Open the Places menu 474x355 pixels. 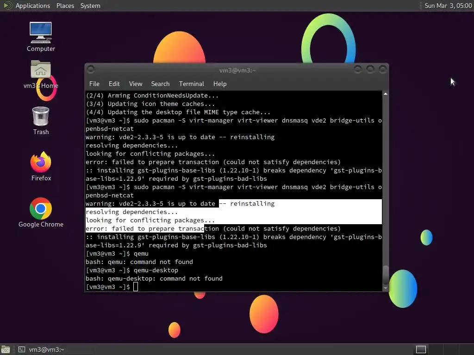(65, 6)
